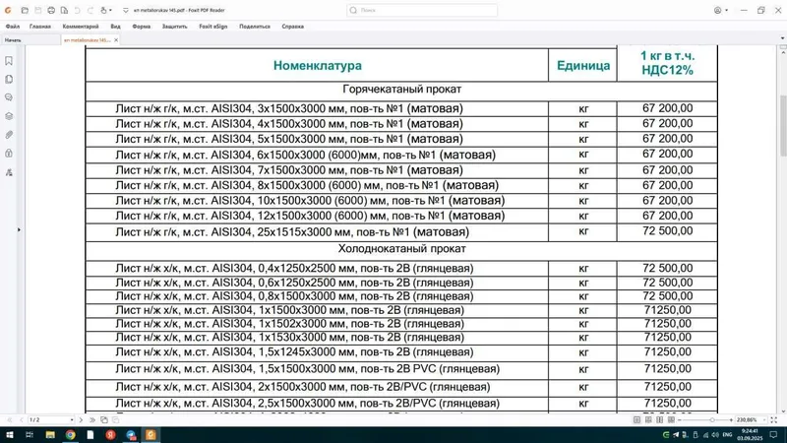Toggle continuous page view mode
787x443 pixels.
[x=648, y=420]
